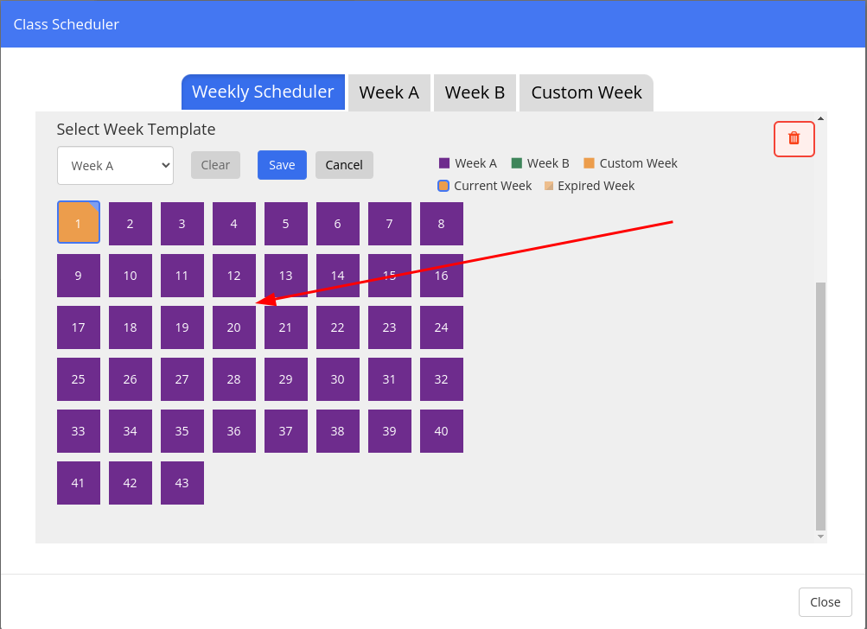867x629 pixels.
Task: Click the purple Week A legend swatch
Action: click(444, 163)
